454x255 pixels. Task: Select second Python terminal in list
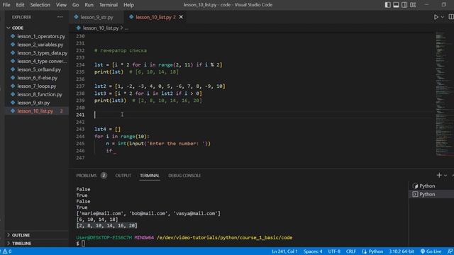431,194
